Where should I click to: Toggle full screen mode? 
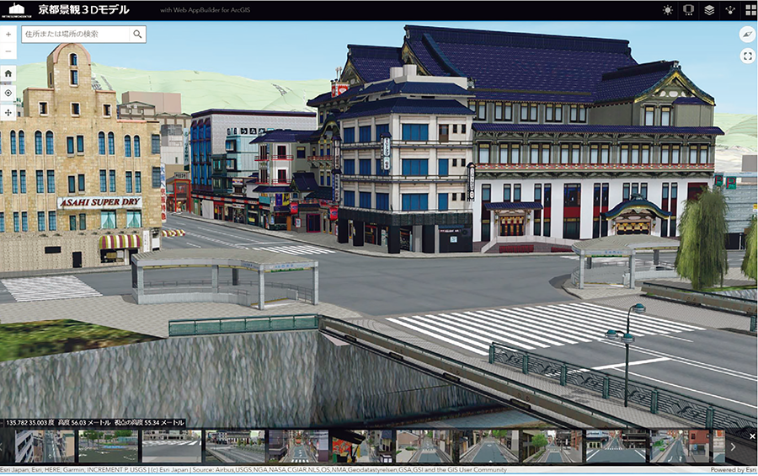[x=747, y=56]
